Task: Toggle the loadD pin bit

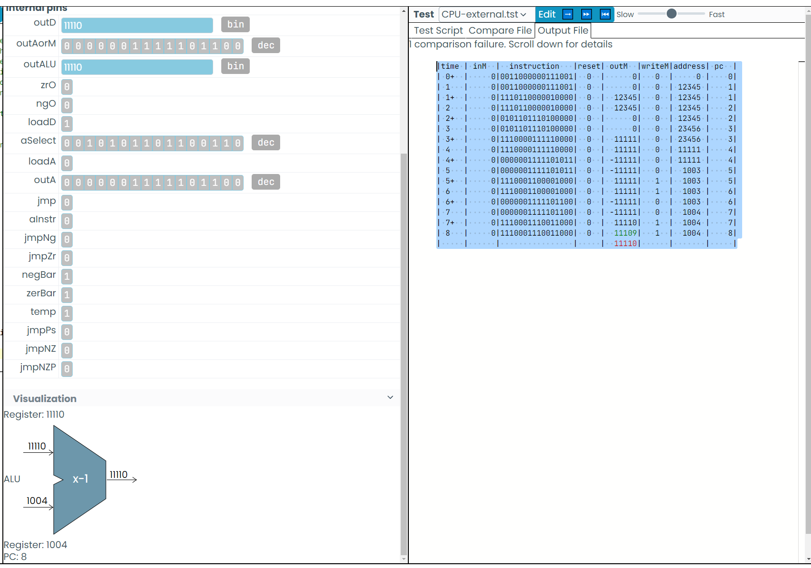Action: pos(67,124)
